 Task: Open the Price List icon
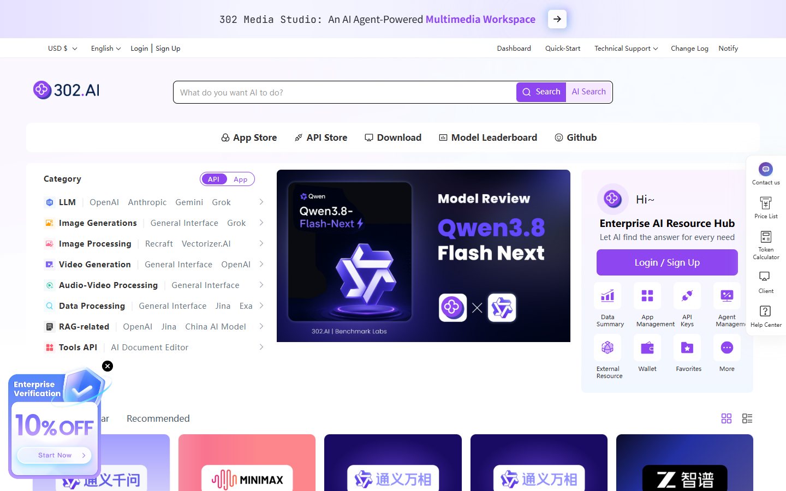(766, 203)
